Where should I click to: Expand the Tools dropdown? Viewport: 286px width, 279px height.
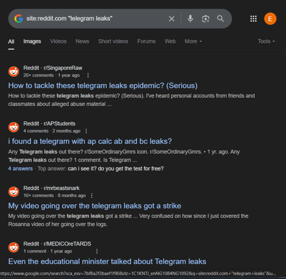[x=266, y=41]
